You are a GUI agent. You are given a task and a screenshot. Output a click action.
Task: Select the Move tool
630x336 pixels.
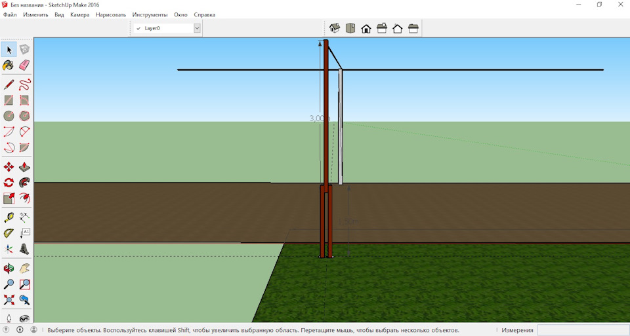[x=9, y=167]
